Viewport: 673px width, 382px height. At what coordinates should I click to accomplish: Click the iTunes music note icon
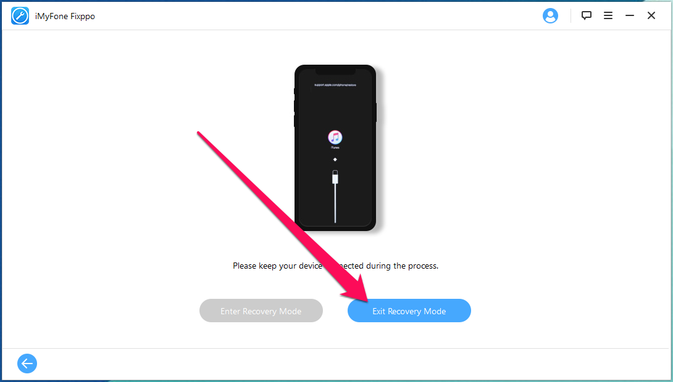[335, 137]
